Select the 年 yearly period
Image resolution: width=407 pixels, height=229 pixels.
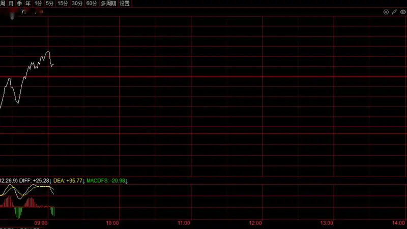click(x=28, y=4)
